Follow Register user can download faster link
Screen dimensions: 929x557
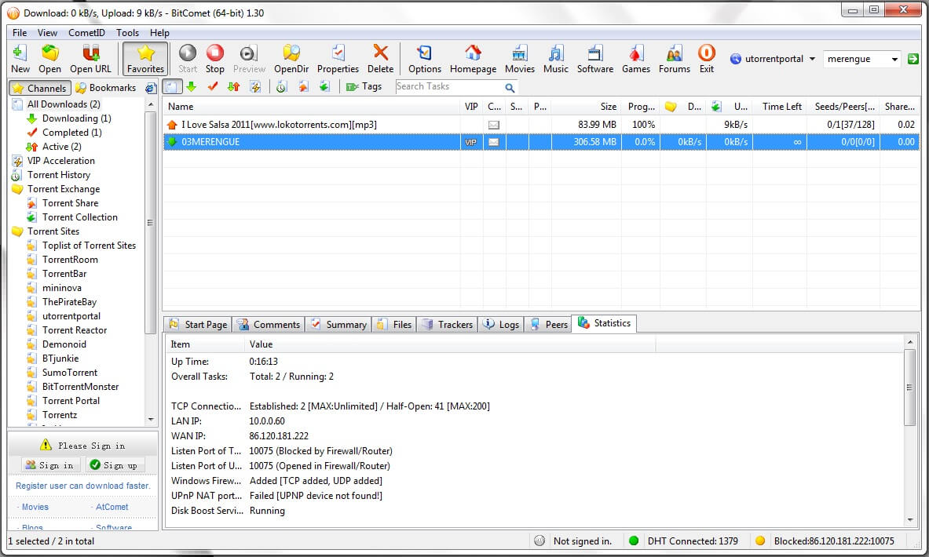(x=83, y=486)
